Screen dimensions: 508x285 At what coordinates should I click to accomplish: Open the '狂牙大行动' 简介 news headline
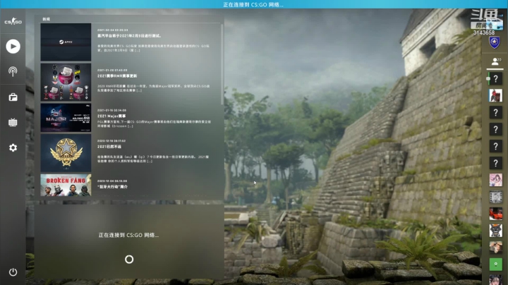[x=112, y=187]
